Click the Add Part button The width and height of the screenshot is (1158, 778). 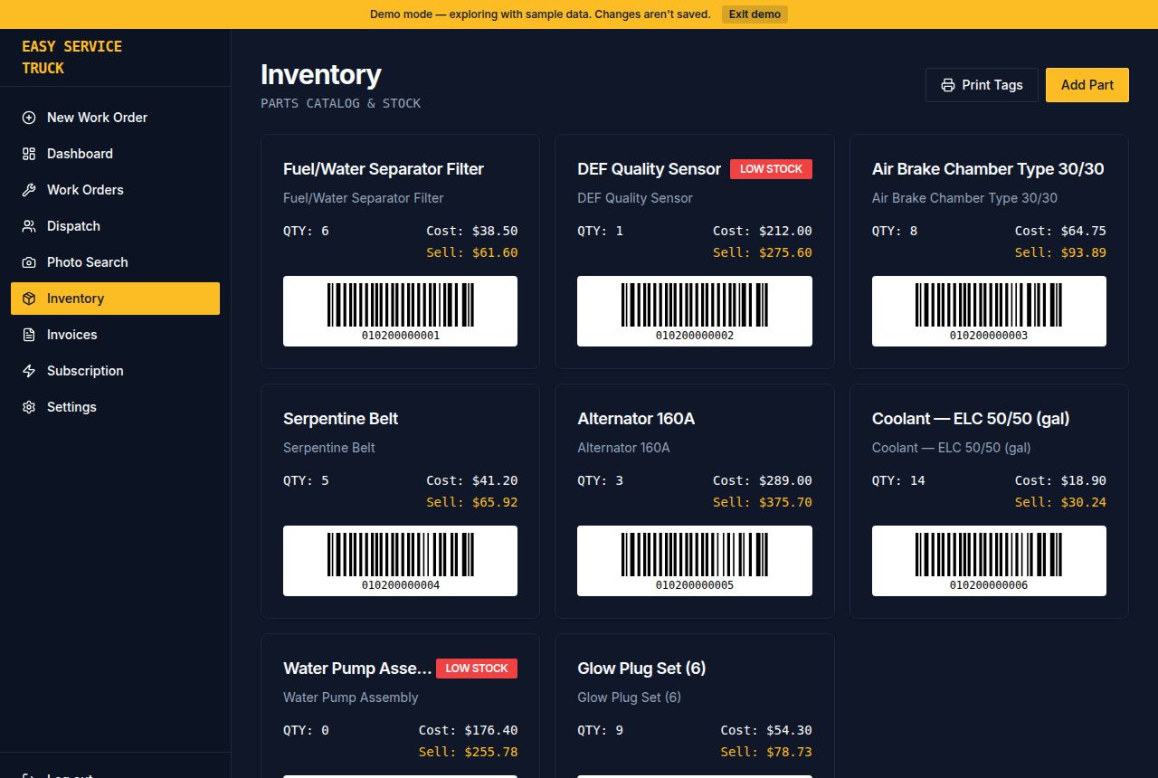[1087, 85]
